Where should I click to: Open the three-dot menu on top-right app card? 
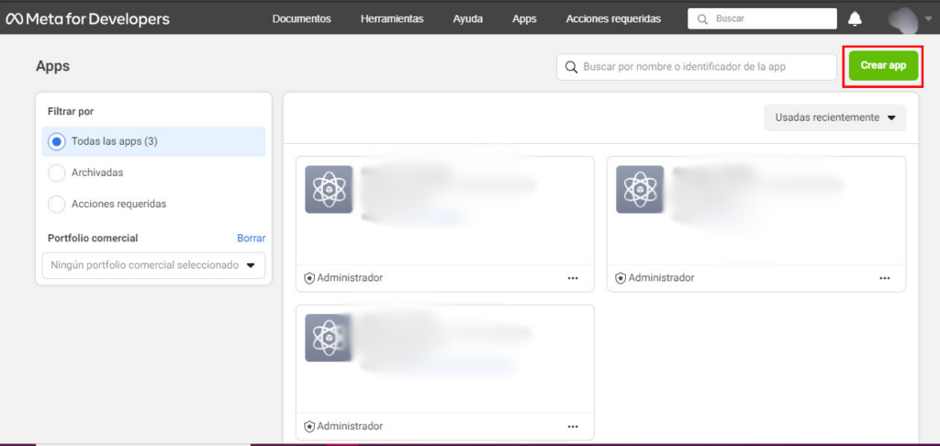885,278
